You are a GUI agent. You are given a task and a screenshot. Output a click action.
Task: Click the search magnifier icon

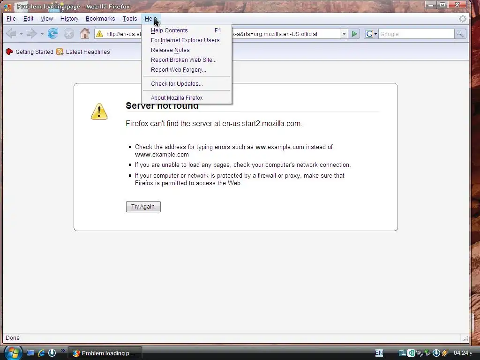pyautogui.click(x=460, y=34)
